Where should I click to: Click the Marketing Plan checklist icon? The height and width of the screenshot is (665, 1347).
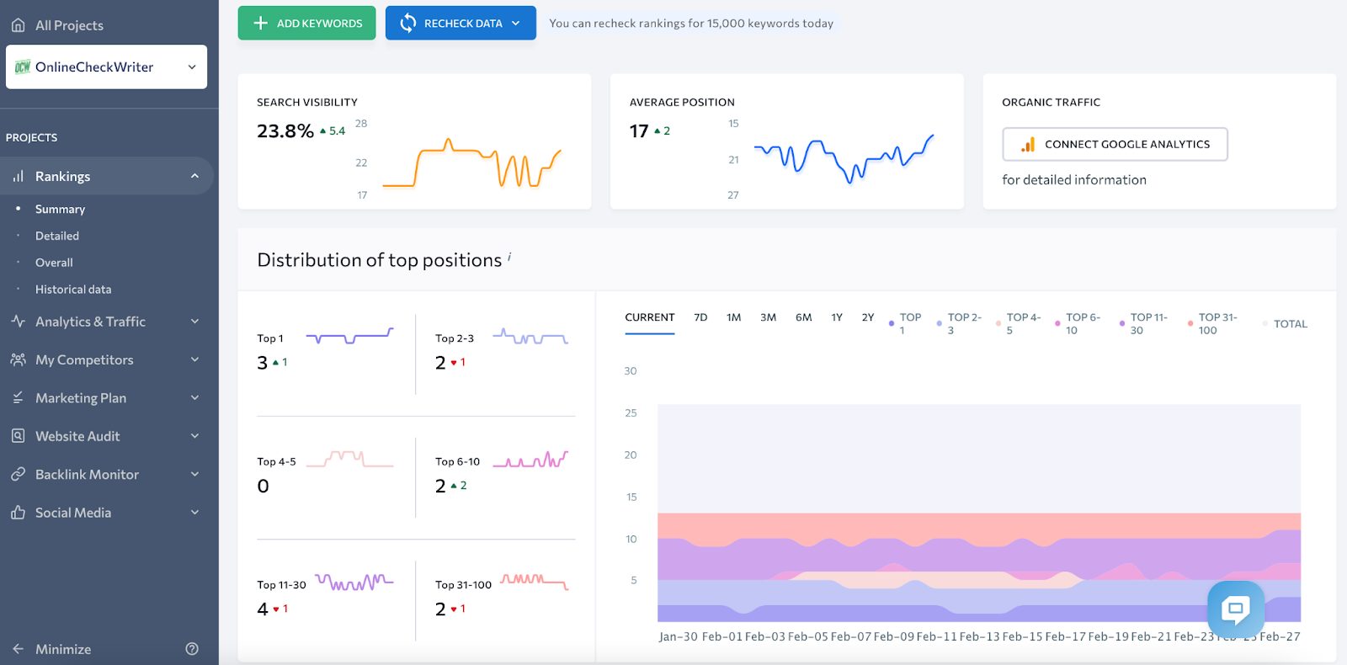tap(18, 397)
